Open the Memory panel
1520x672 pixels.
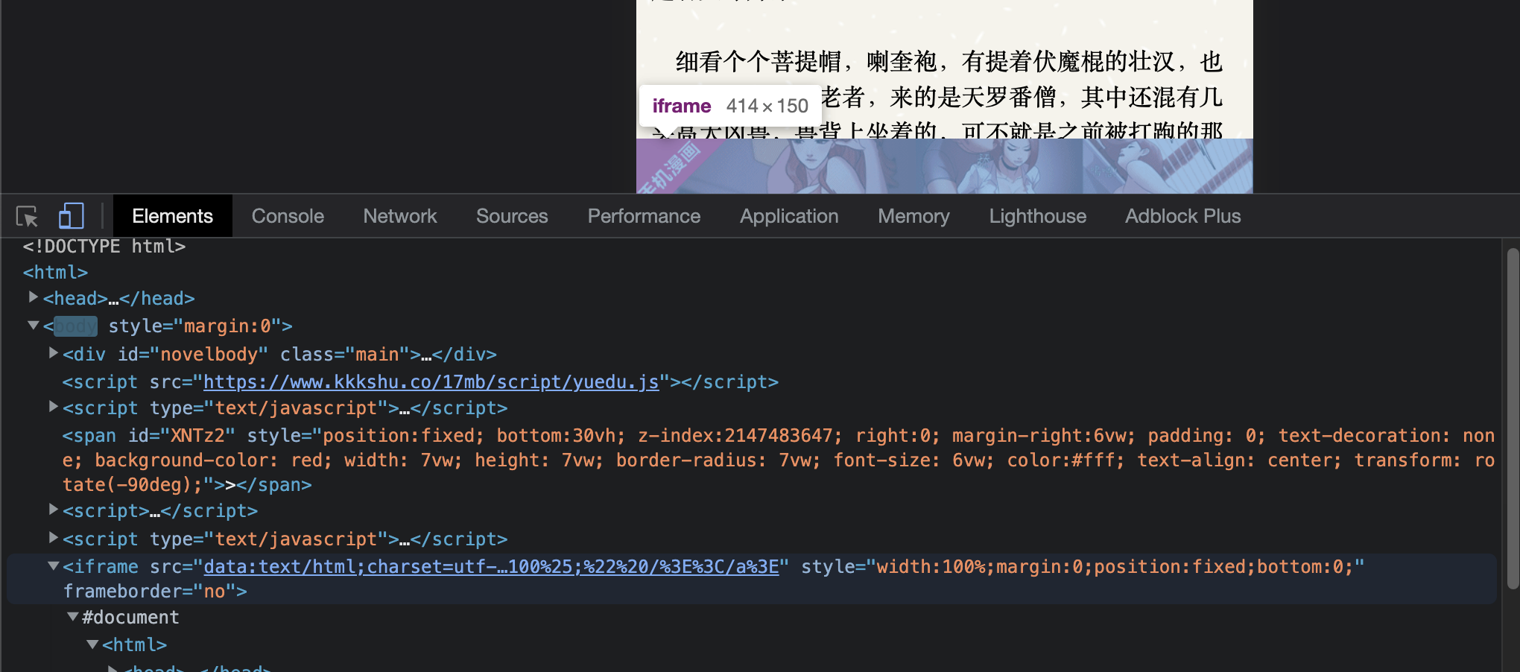coord(913,215)
